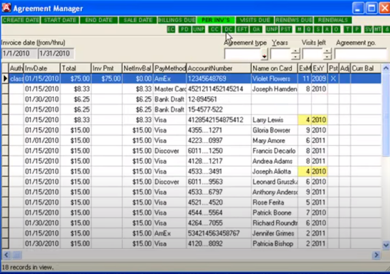This screenshot has width=390, height=274.
Task: Open the CREATE DATE view
Action: 21,20
